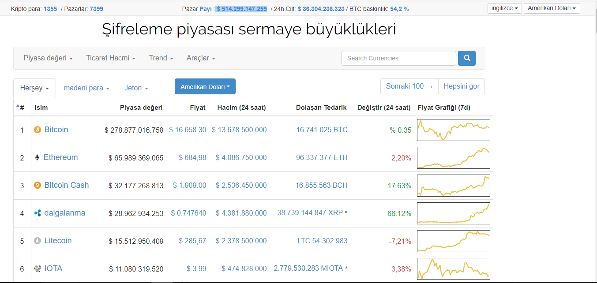Focus the Search Currencies field
The height and width of the screenshot is (283, 597).
399,58
